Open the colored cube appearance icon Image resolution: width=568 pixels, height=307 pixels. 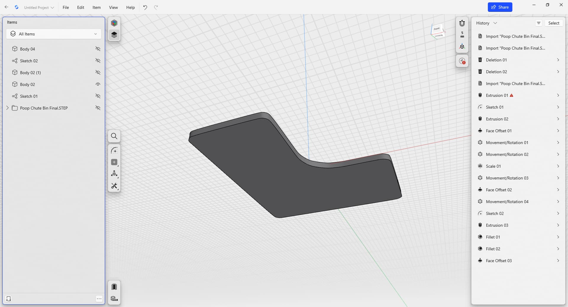(x=114, y=23)
